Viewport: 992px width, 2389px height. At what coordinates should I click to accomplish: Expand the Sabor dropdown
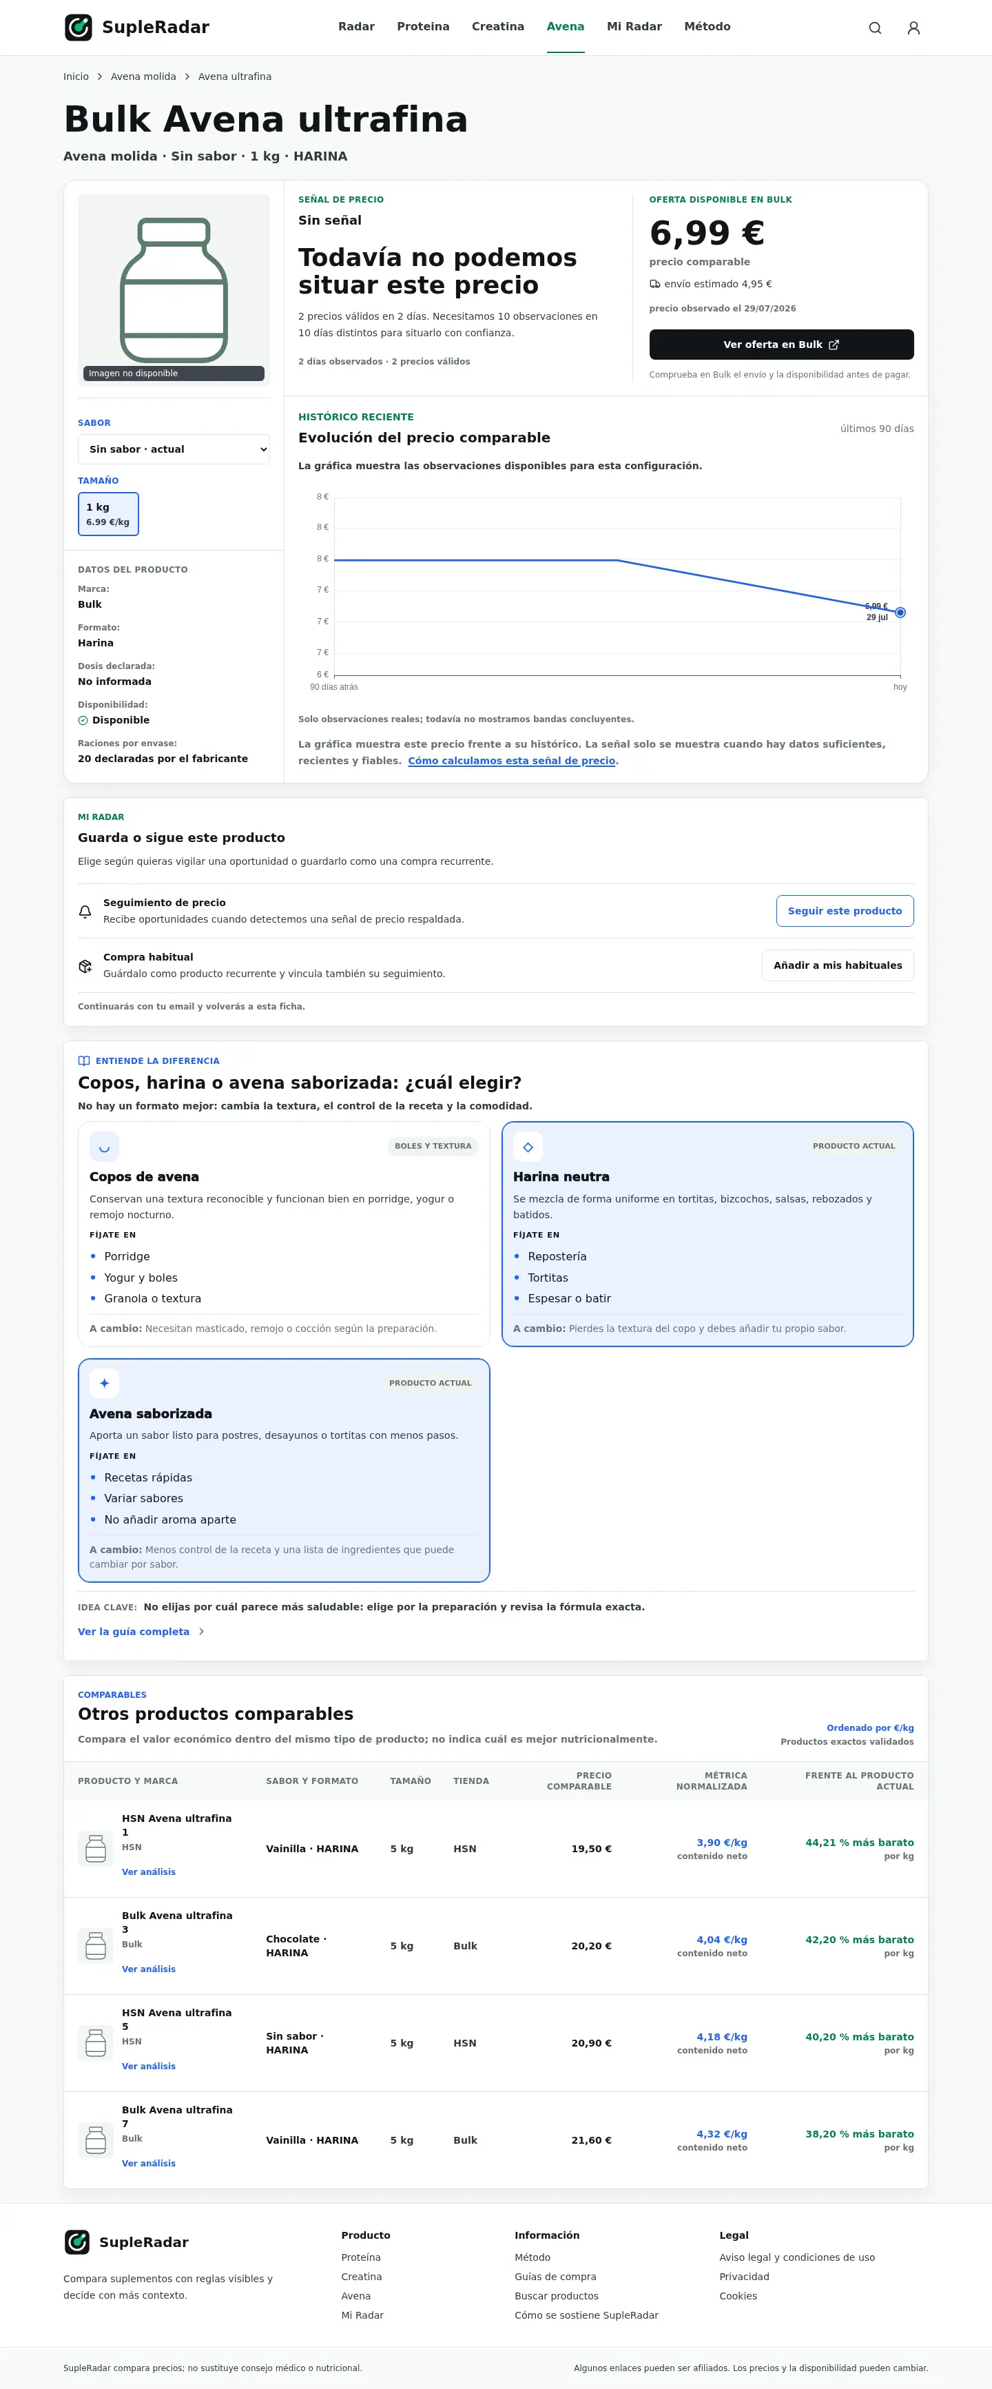[174, 449]
